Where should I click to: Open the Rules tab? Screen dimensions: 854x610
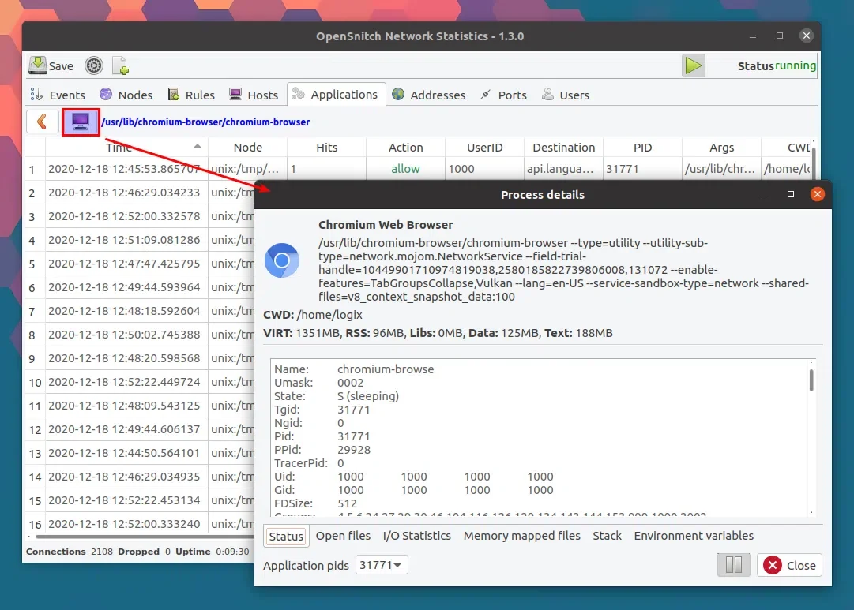pyautogui.click(x=191, y=95)
